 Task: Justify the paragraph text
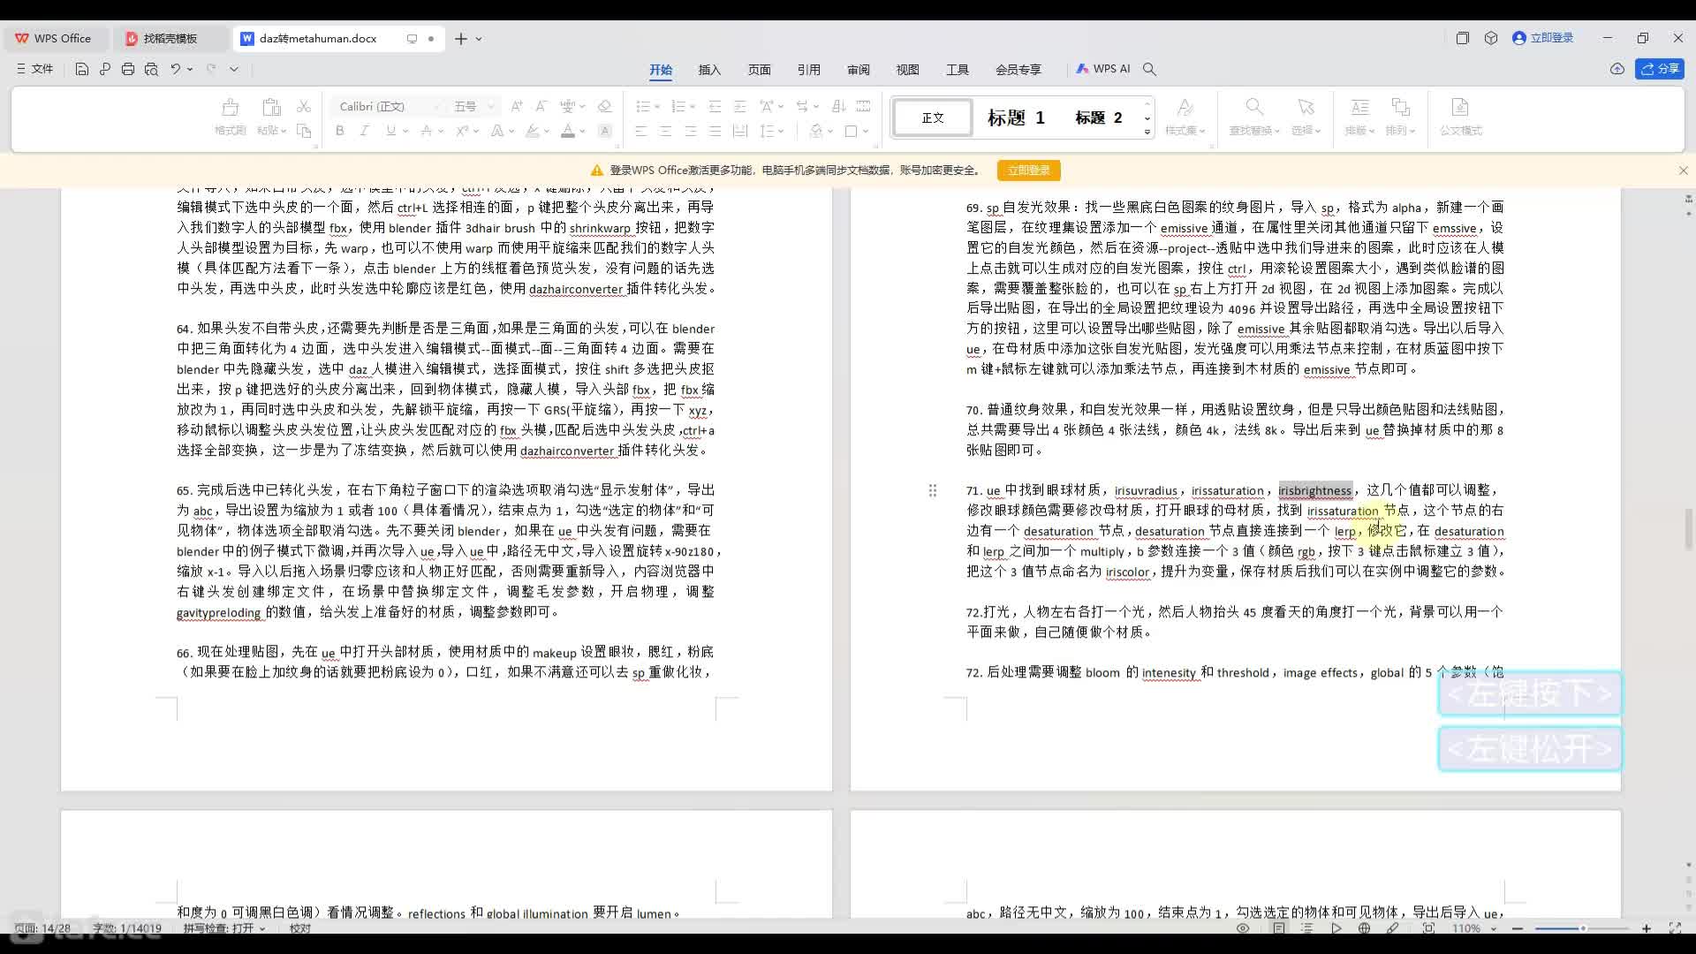[x=715, y=131]
